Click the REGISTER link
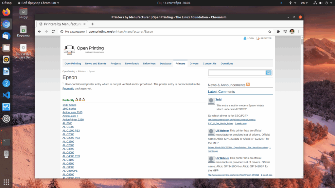The image size is (335, 188). (x=264, y=39)
